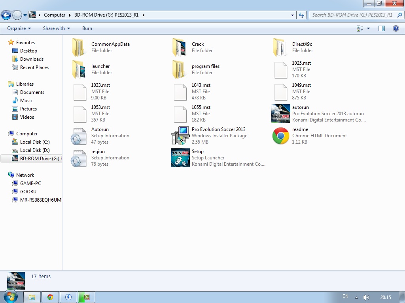The height and width of the screenshot is (303, 405).
Task: Click the Computer breadcrumb in address bar
Action: pos(55,15)
